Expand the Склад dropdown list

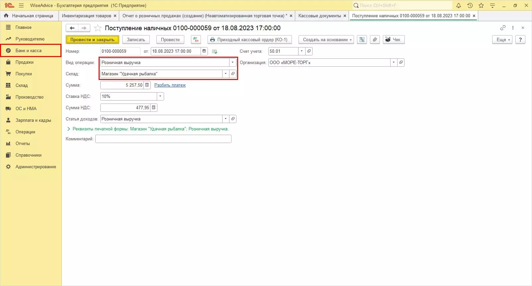point(226,74)
